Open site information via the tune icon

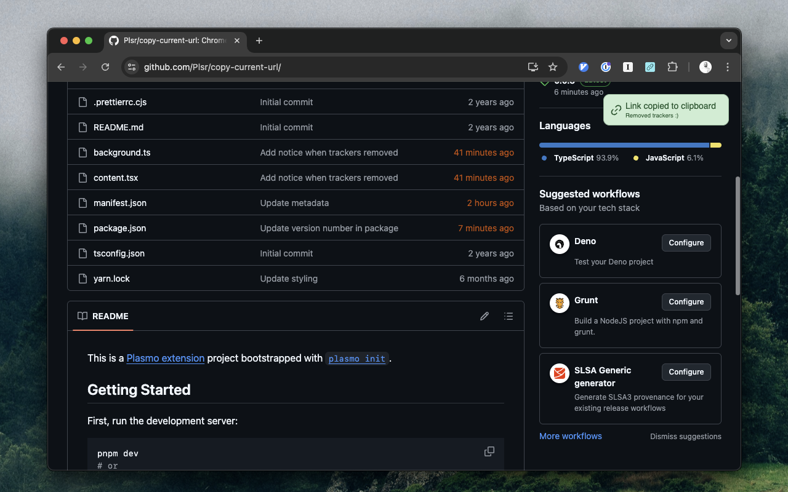(132, 67)
